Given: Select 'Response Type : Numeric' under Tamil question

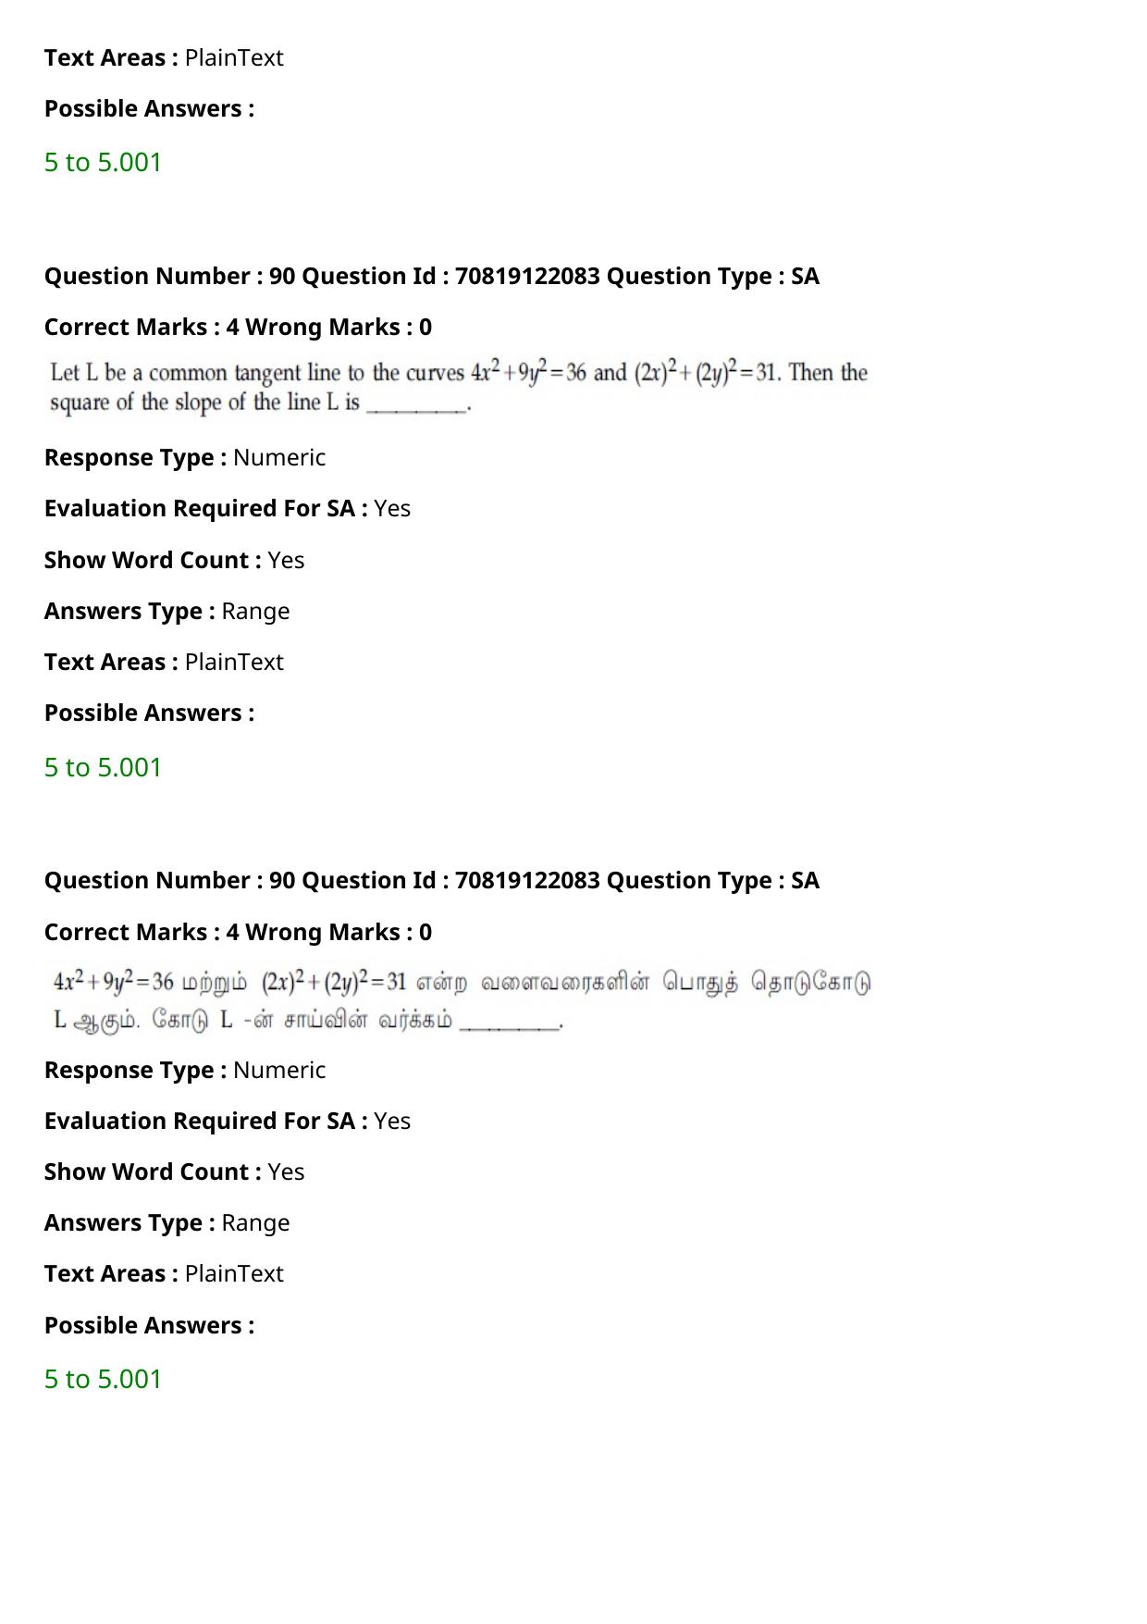Looking at the screenshot, I should coord(185,1070).
